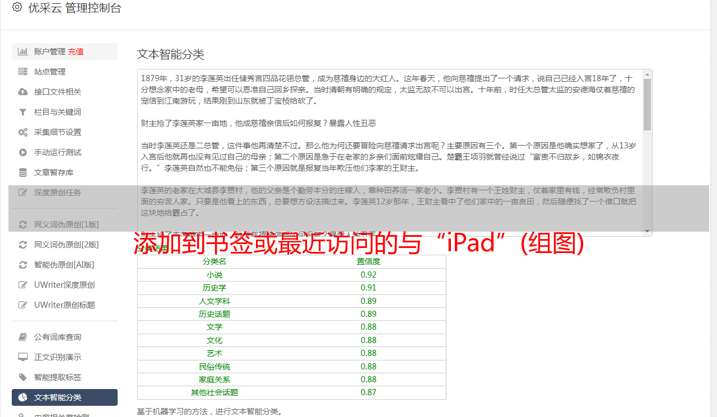Click the 0.89 value in the 人文学科 row

tap(369, 301)
